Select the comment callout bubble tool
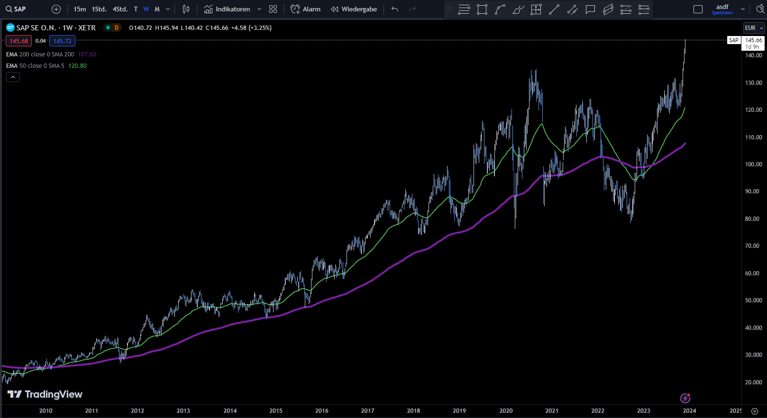767x418 pixels. click(x=590, y=9)
